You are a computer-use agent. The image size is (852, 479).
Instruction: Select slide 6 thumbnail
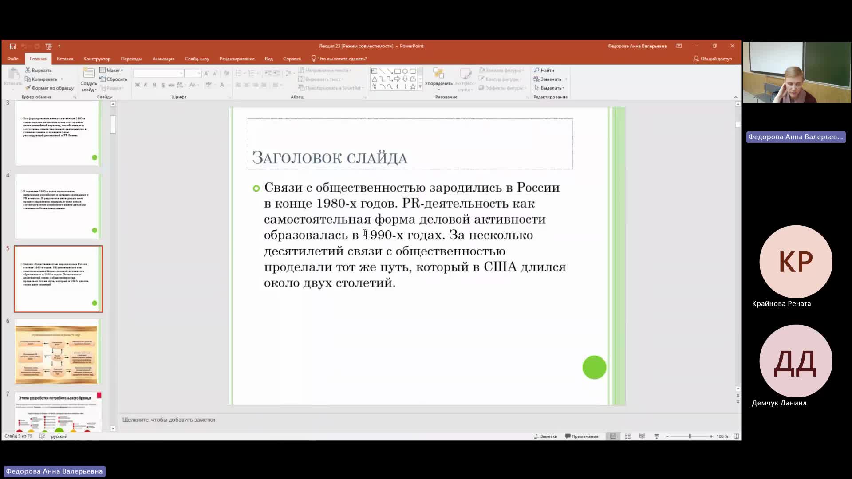[x=58, y=352]
